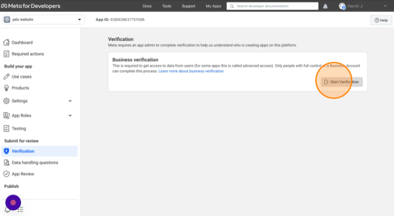394x216 pixels.
Task: Click the list icon at sidebar bottom
Action: pyautogui.click(x=21, y=210)
